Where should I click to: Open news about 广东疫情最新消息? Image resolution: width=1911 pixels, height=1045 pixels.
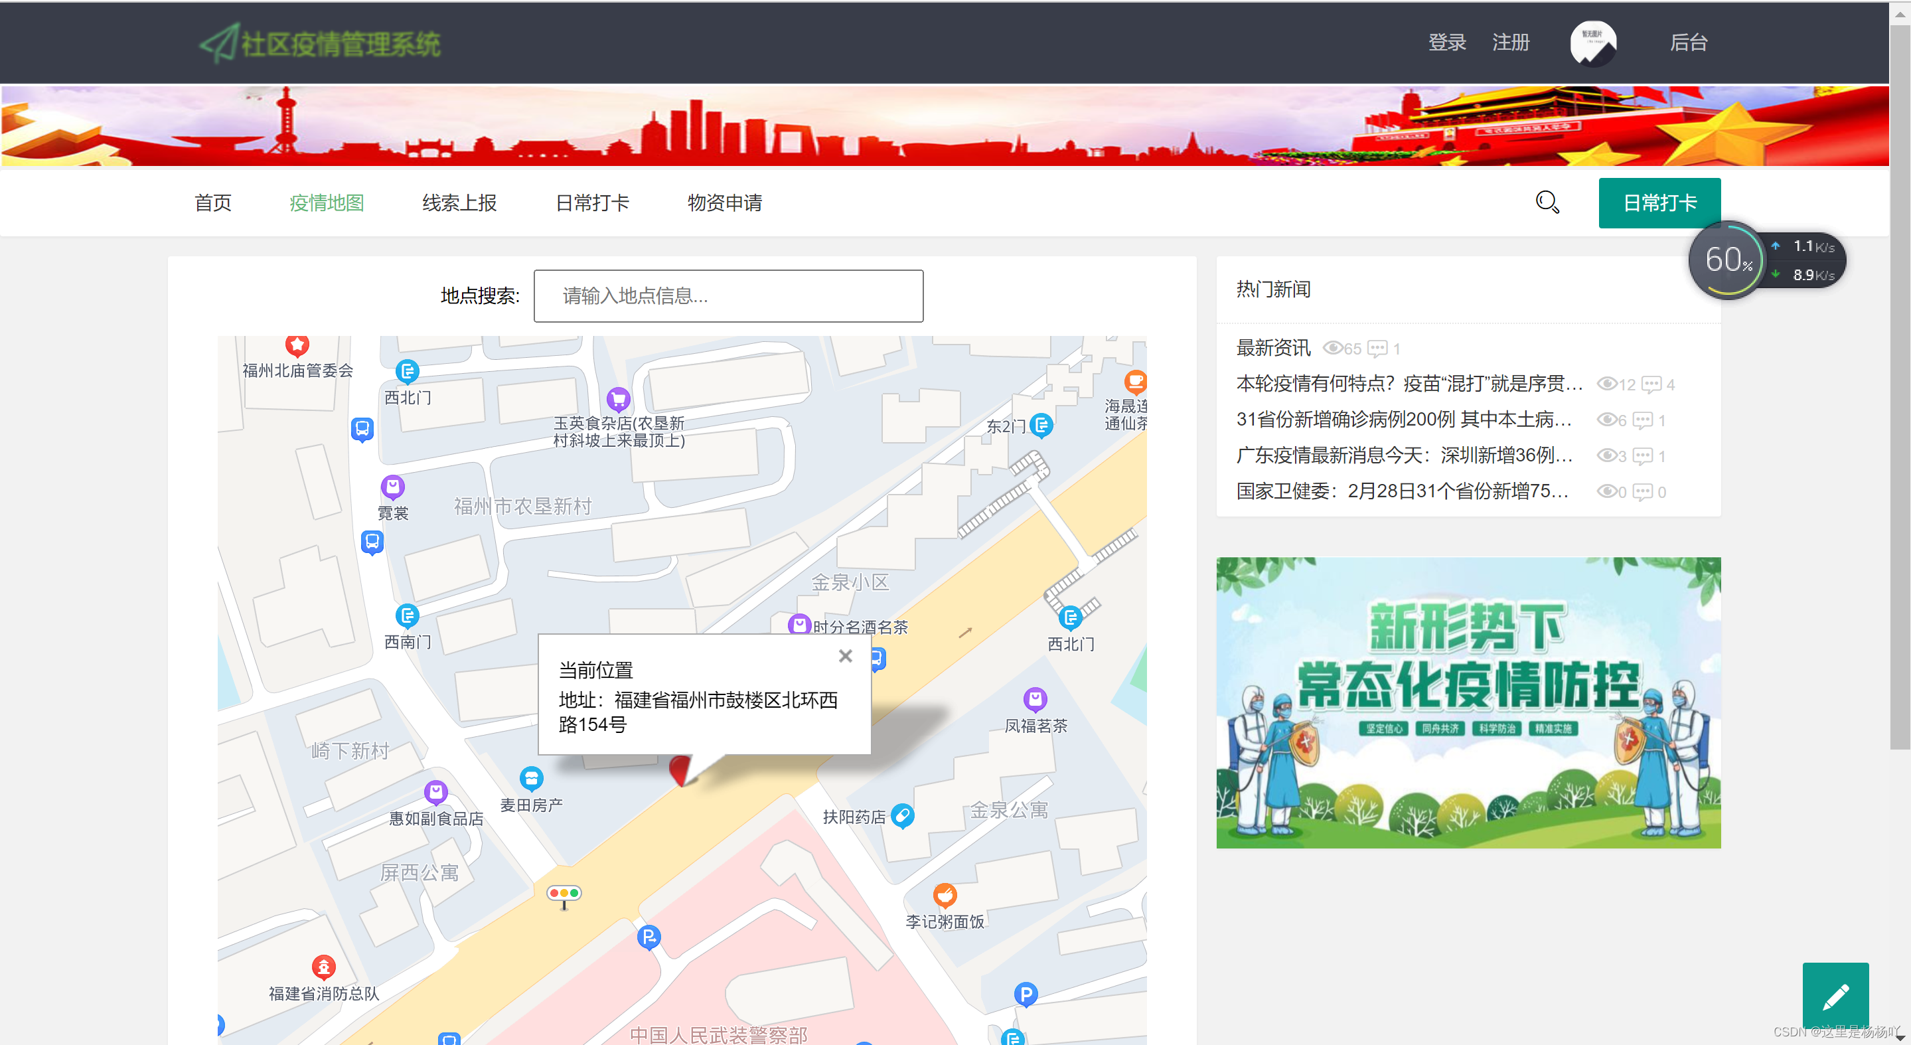[1404, 455]
